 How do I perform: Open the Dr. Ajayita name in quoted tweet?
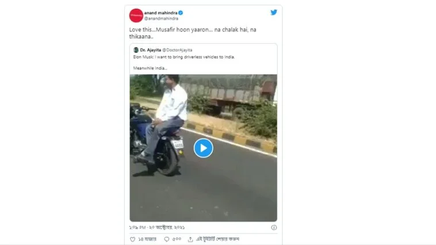pos(151,50)
